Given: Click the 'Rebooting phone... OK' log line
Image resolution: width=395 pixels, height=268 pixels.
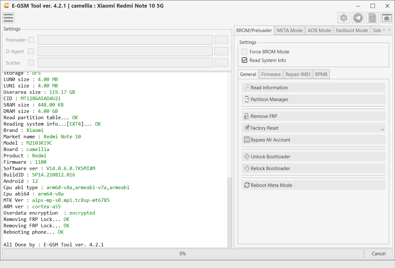Looking at the screenshot, I should [x=33, y=232].
